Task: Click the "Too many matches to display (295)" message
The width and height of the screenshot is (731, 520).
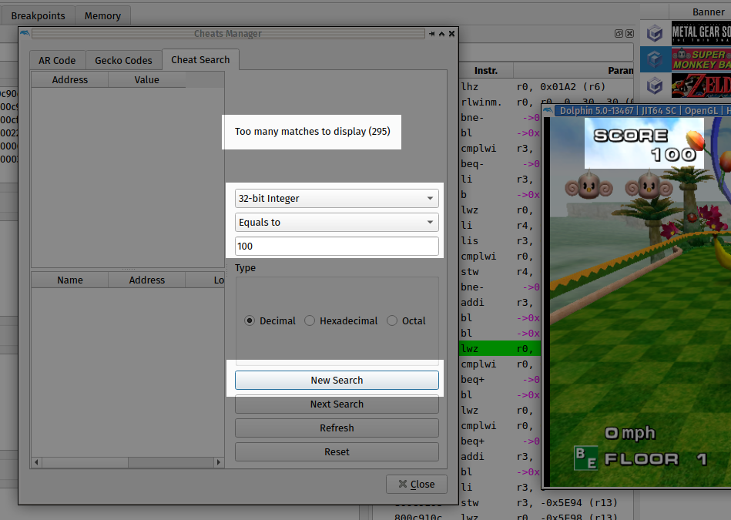Action: (x=313, y=132)
